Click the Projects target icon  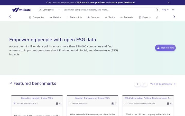[140, 18]
